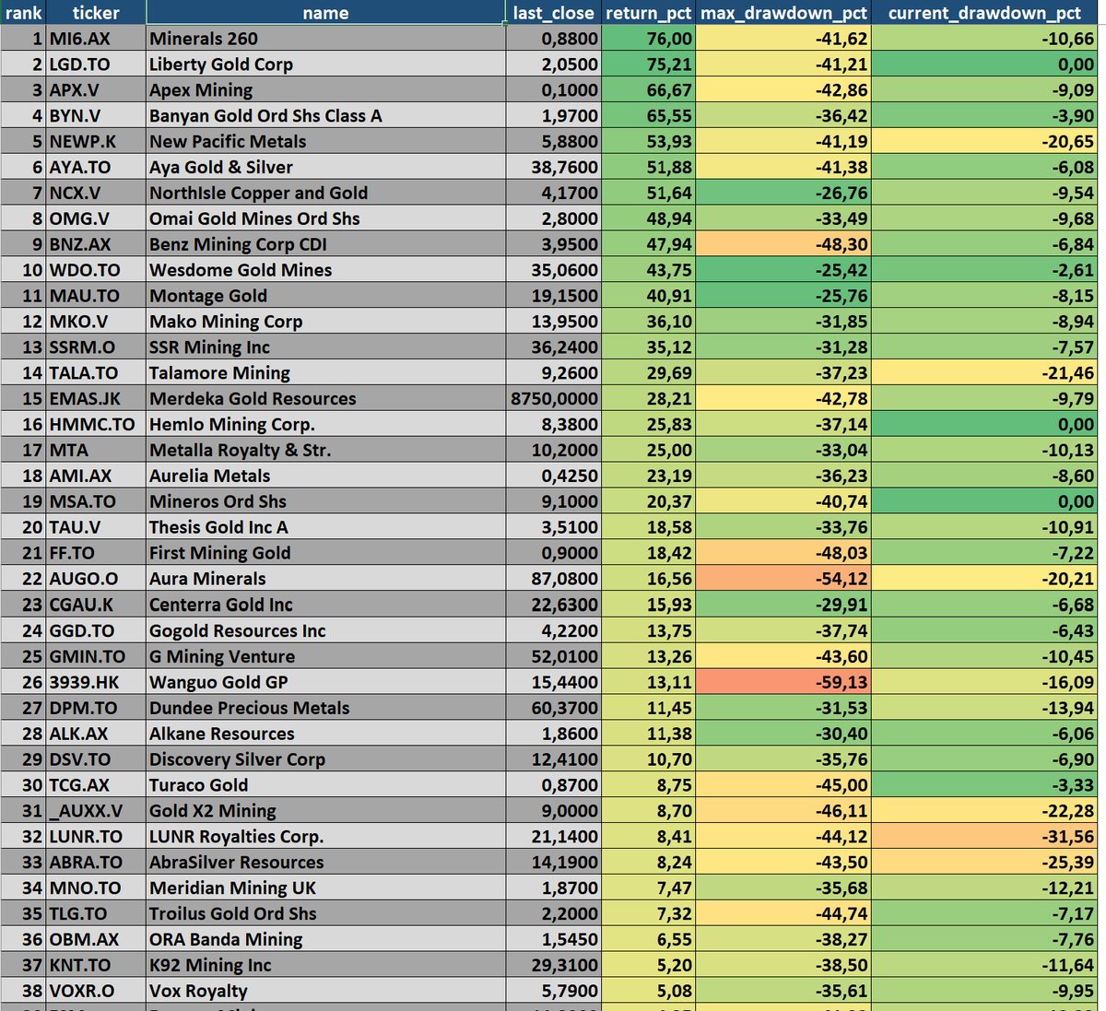Click max drawdown value -54,12
Image resolution: width=1106 pixels, height=1011 pixels.
[x=783, y=579]
